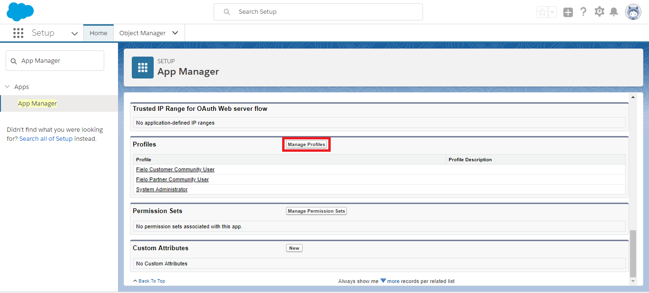
Task: Click the more records blue triangle
Action: [x=383, y=281]
